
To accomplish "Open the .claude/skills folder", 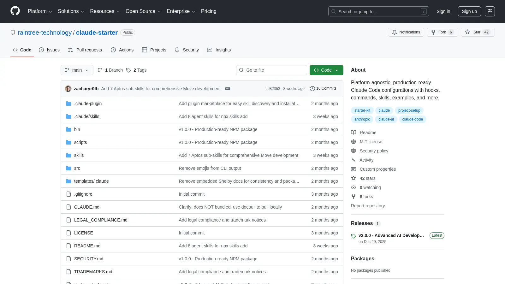I will [x=87, y=116].
